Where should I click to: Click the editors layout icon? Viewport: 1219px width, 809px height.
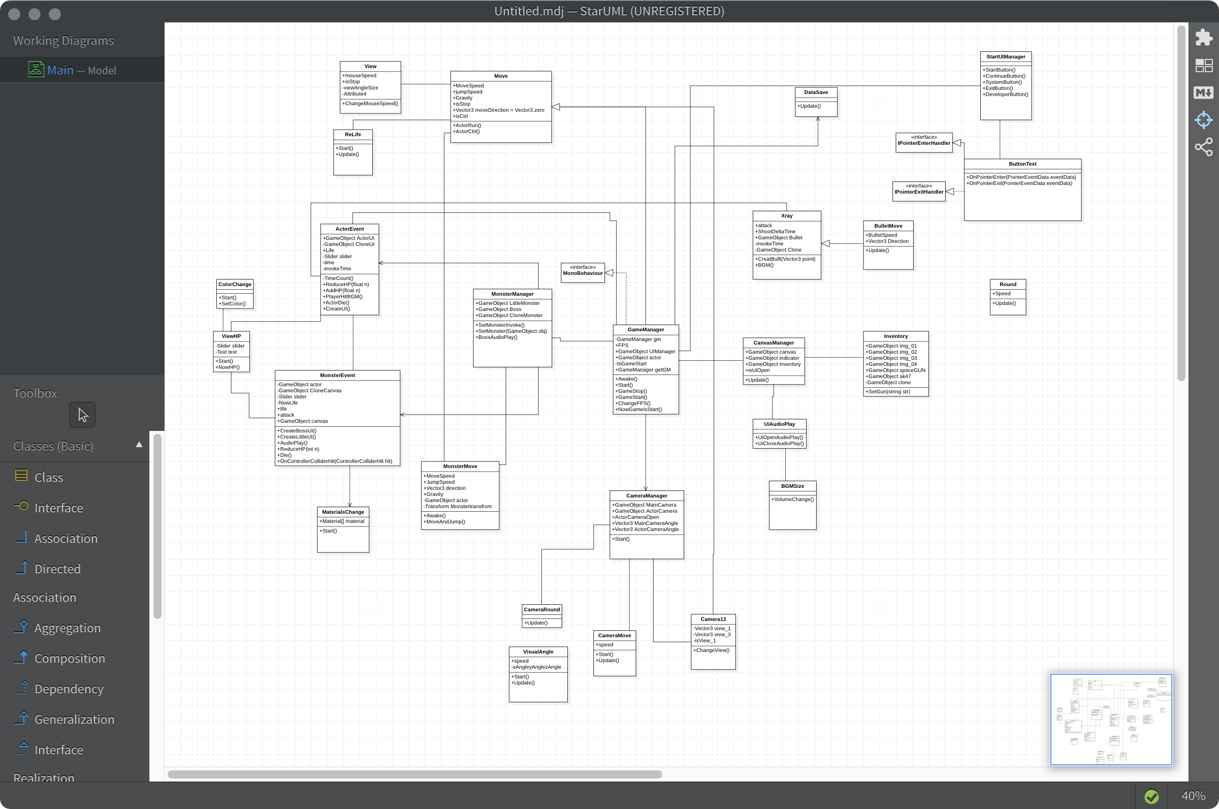click(1204, 66)
